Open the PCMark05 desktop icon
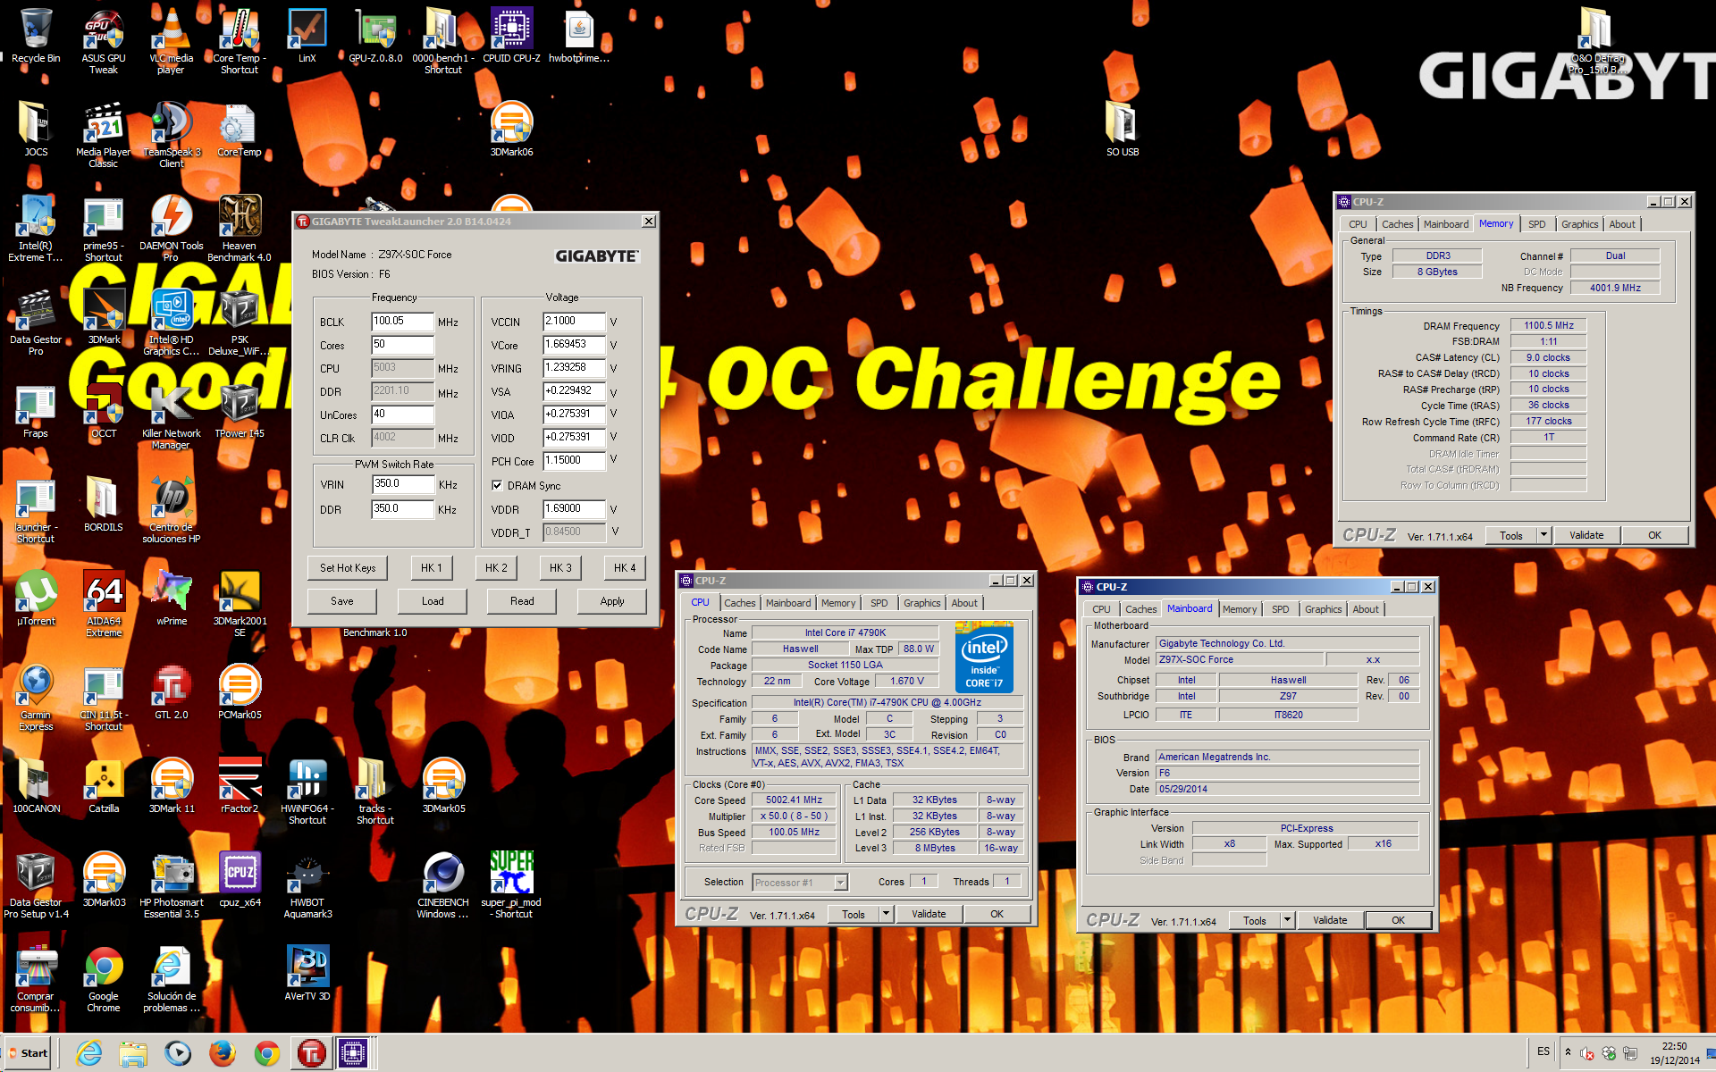The width and height of the screenshot is (1716, 1072). (x=240, y=692)
